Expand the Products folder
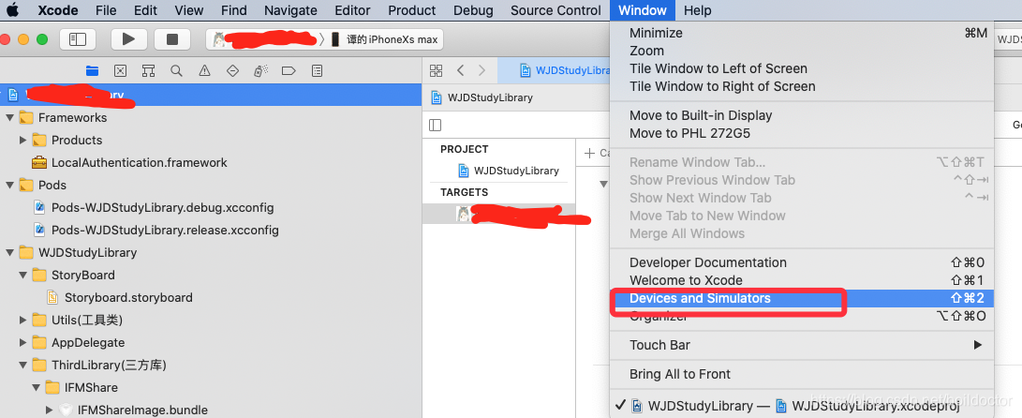 point(22,141)
